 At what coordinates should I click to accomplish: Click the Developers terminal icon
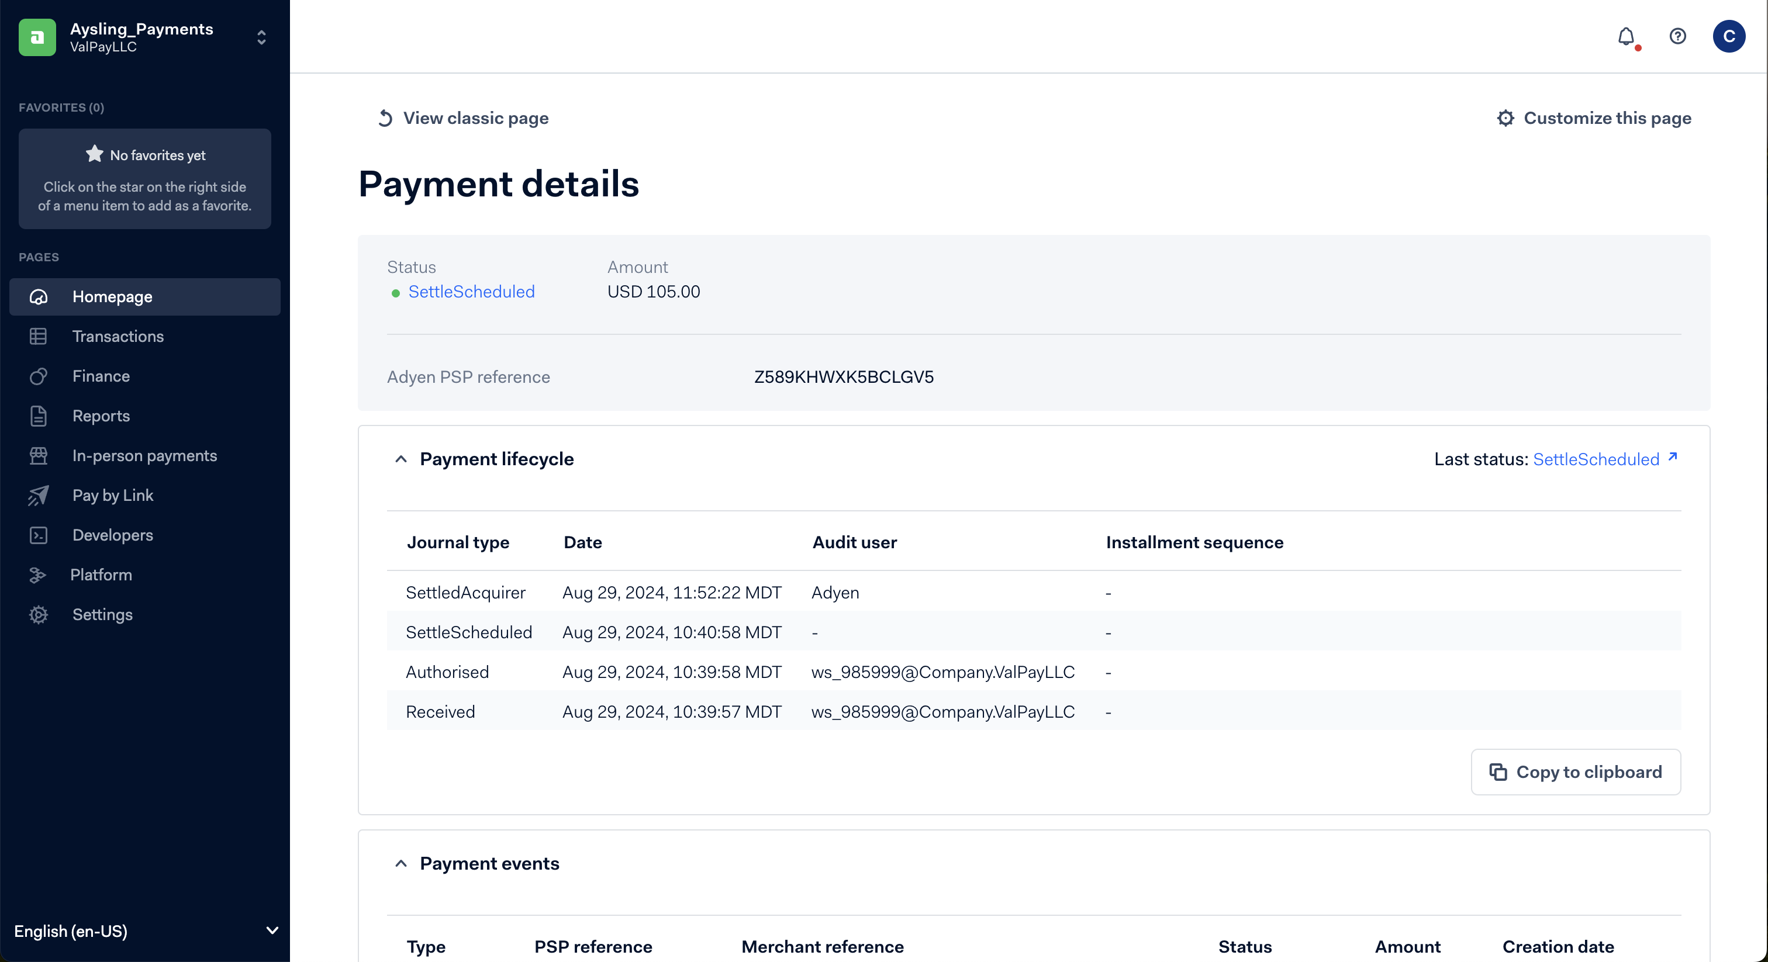click(39, 535)
